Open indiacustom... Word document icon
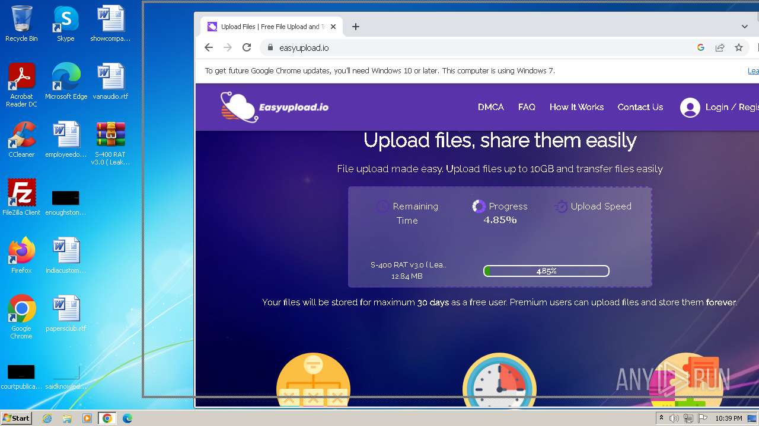This screenshot has height=426, width=759. [x=66, y=256]
